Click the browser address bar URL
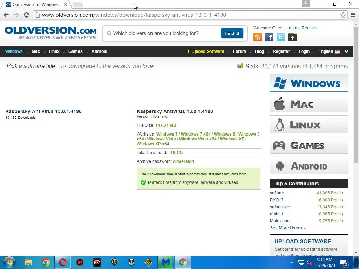359x269 pixels. coord(134,15)
